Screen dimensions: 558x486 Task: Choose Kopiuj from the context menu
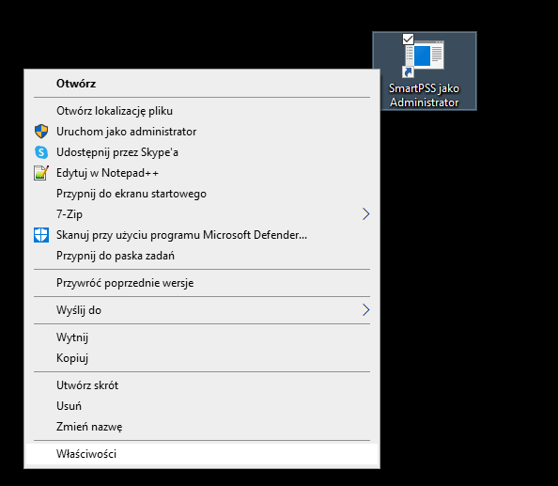202,358
